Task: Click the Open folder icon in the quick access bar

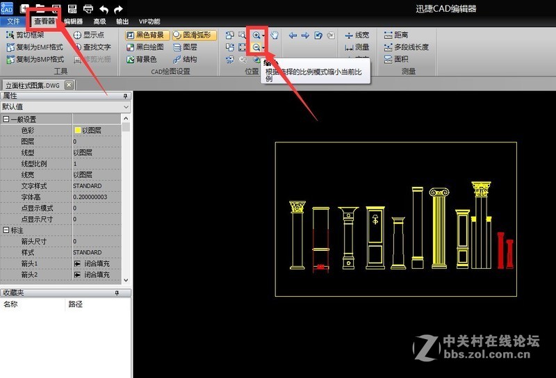Action: coord(40,9)
